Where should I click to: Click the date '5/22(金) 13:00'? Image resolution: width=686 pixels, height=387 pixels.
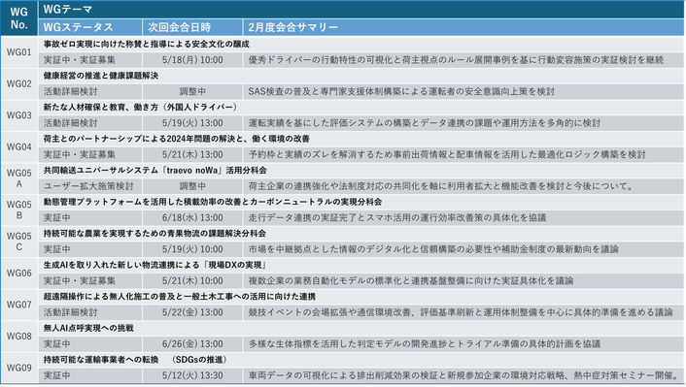pyautogui.click(x=192, y=312)
